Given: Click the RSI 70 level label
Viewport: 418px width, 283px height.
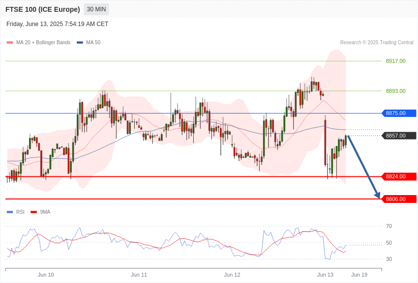Looking at the screenshot, I should [389, 226].
